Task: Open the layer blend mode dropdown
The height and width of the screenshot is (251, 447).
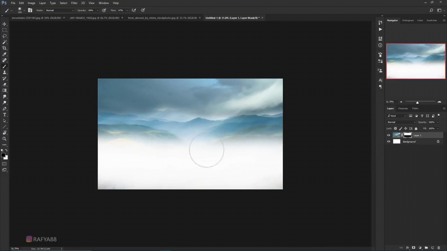Action: [401, 122]
